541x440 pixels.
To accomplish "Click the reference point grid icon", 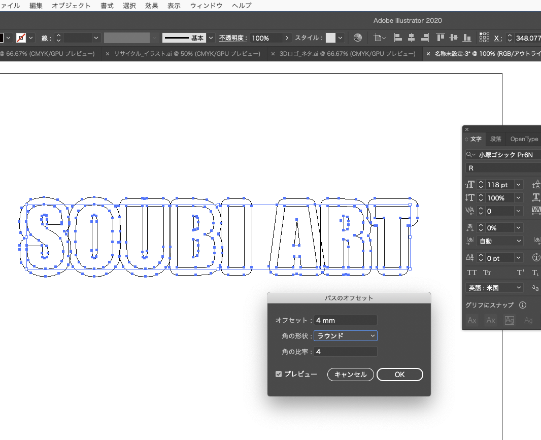I will coord(484,38).
